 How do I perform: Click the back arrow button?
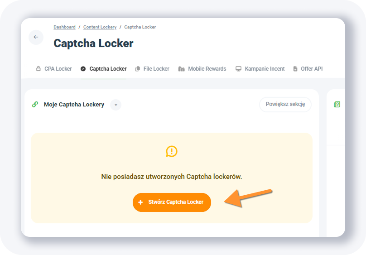coord(36,37)
